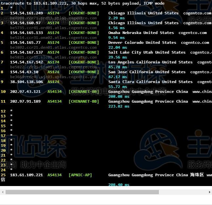Click the Omaha Nebraska United States location text
The width and height of the screenshot is (212, 205).
(x=141, y=33)
